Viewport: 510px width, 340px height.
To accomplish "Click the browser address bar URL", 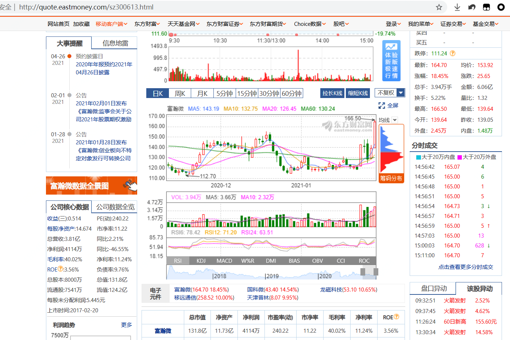I will (86, 7).
